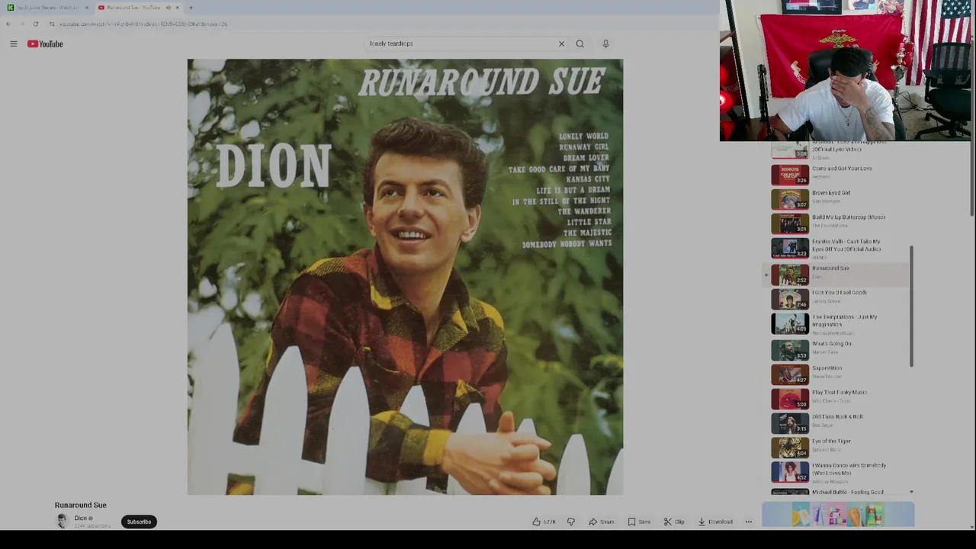Open 'Eye of the Tiger' thumbnail
Screen dimensions: 976x549
coord(790,448)
